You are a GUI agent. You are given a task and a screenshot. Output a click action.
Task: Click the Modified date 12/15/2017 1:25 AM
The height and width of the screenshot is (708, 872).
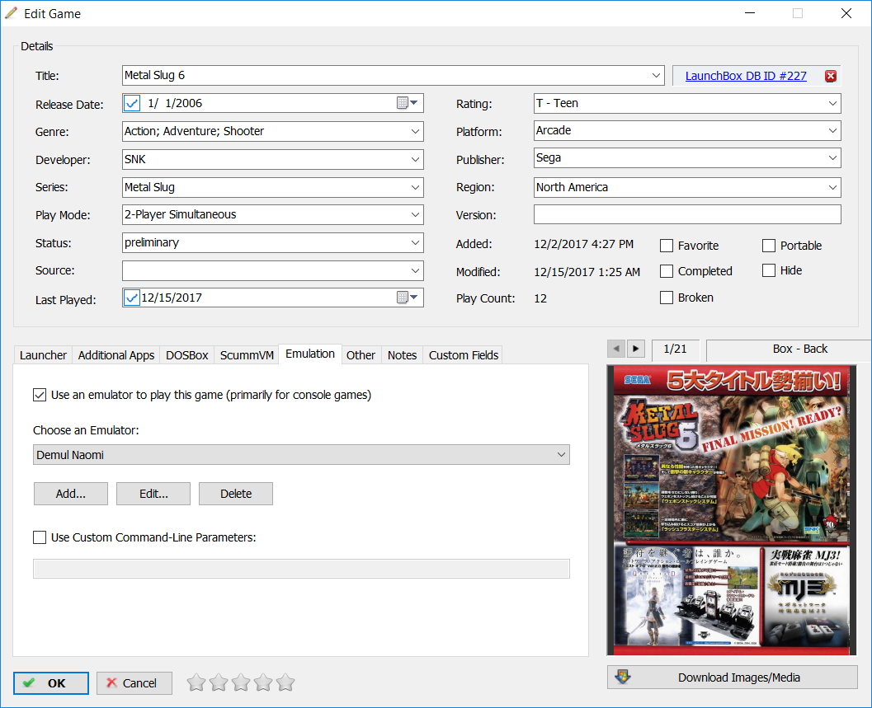click(587, 272)
